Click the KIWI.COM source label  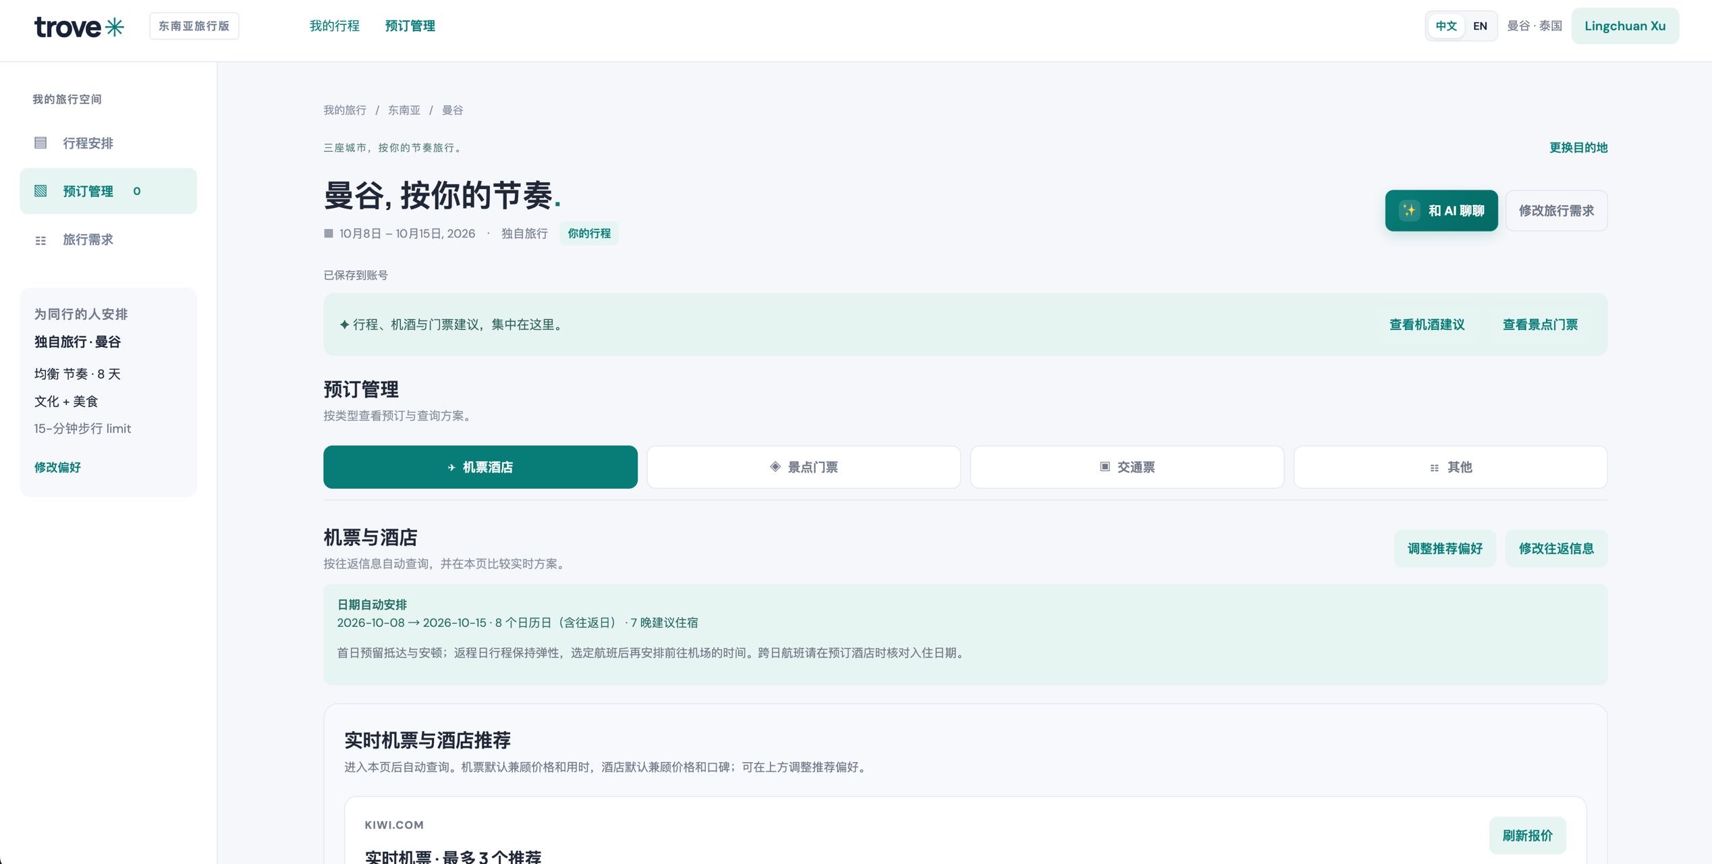coord(394,825)
